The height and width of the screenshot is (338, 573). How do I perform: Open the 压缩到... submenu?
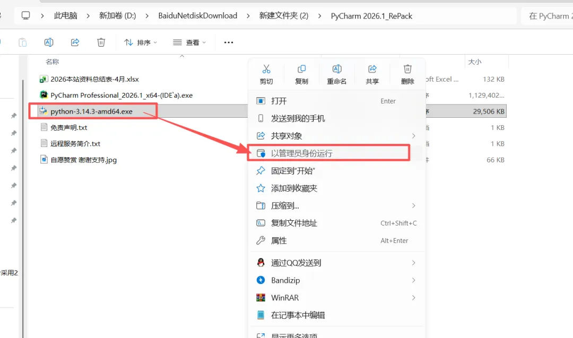(336, 206)
